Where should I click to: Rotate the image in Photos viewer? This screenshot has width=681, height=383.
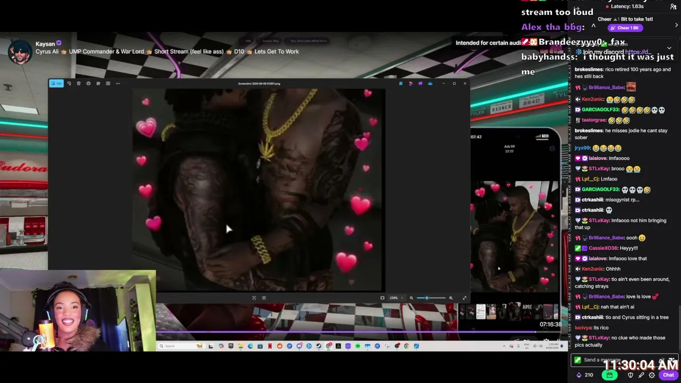pyautogui.click(x=69, y=84)
